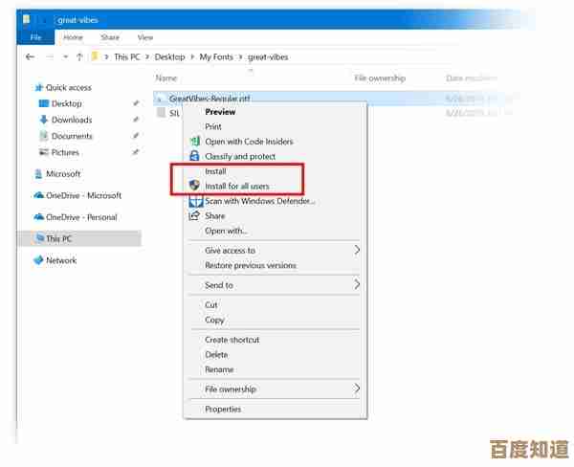
Task: Expand the Give access to submenu arrow
Action: [357, 250]
